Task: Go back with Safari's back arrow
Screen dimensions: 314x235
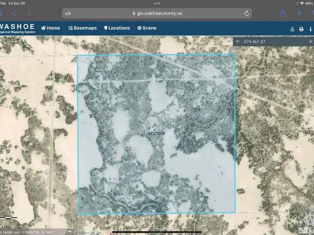Action: 14,13
